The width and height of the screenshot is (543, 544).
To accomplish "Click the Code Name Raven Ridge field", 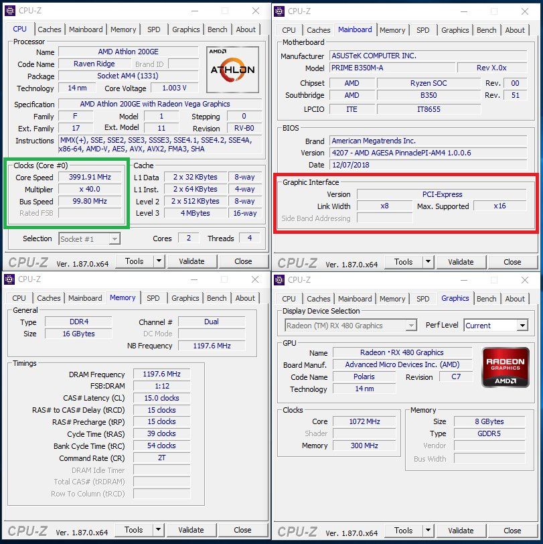I will pyautogui.click(x=94, y=64).
